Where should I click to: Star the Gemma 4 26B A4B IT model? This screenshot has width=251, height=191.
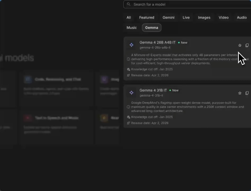240,45
